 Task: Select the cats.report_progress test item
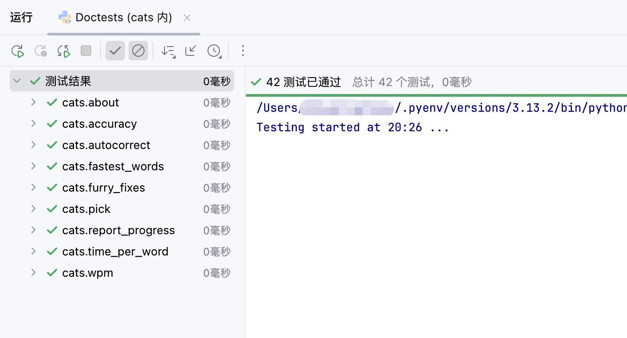118,230
